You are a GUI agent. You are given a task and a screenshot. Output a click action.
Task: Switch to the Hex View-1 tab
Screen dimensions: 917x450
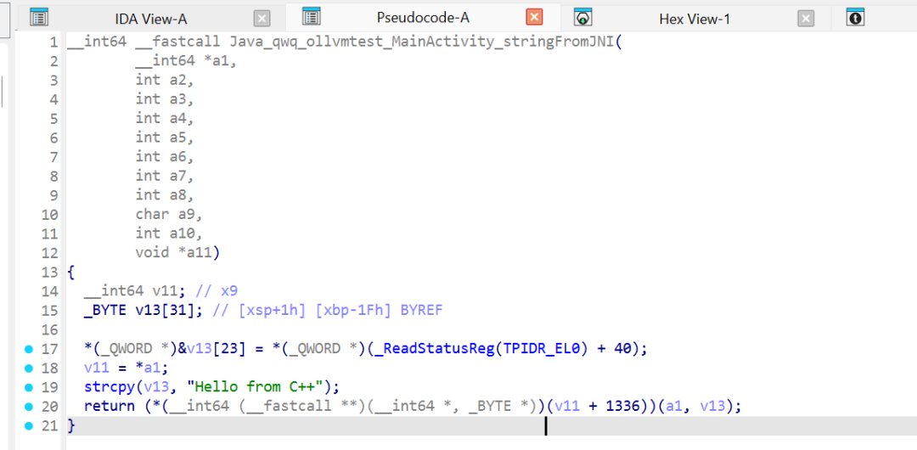tap(695, 19)
